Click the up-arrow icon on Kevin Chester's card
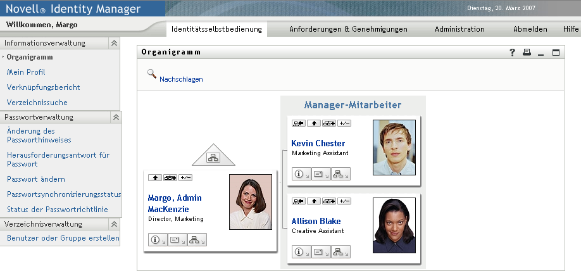 (314, 123)
